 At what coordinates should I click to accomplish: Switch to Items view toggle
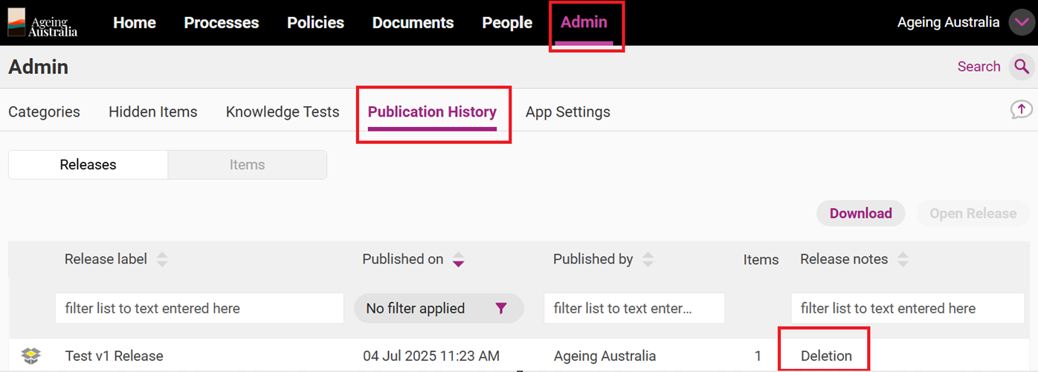[x=247, y=165]
